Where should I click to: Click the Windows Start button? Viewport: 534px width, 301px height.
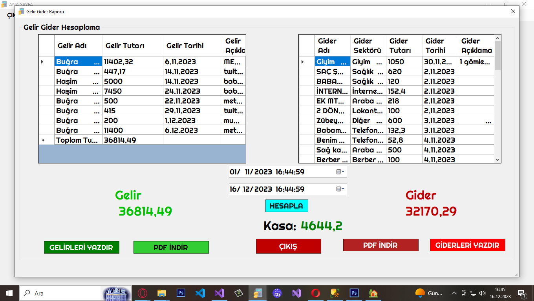coord(9,293)
